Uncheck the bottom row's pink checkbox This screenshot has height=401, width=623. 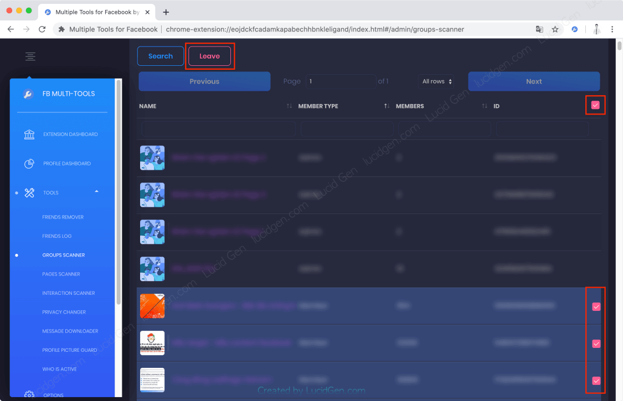click(596, 381)
